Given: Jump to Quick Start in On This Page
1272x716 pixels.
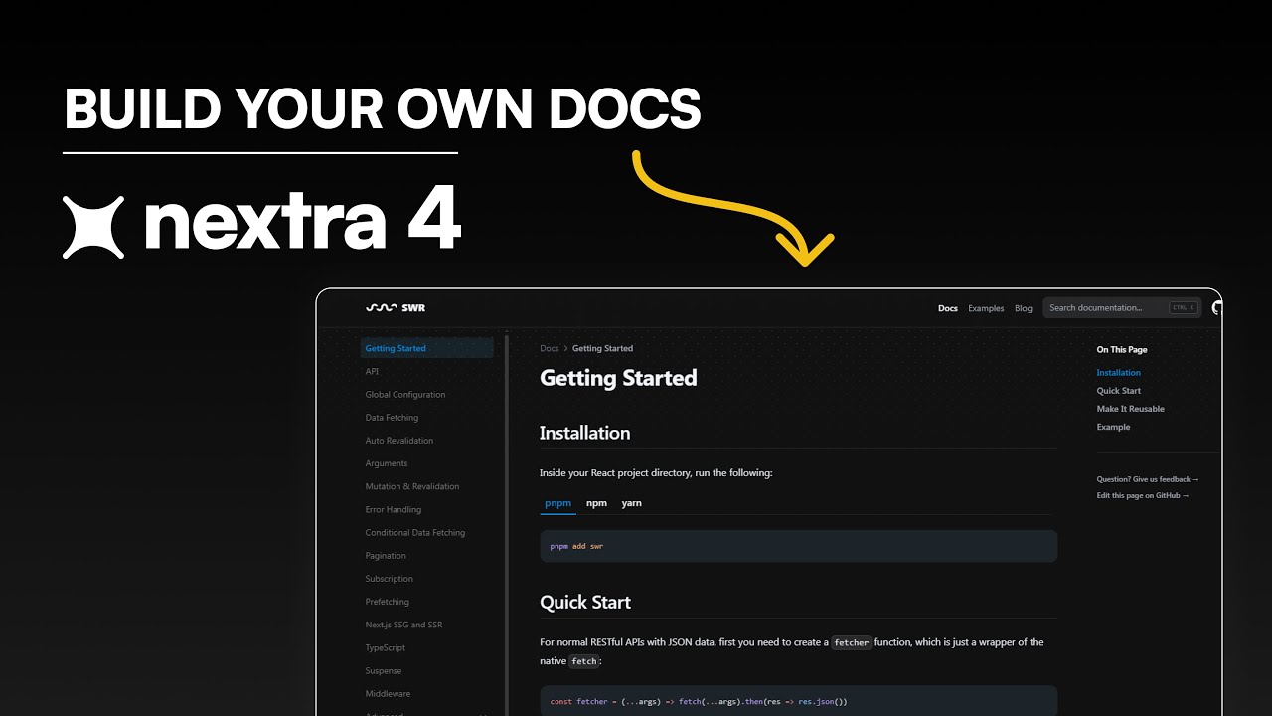Looking at the screenshot, I should tap(1119, 391).
